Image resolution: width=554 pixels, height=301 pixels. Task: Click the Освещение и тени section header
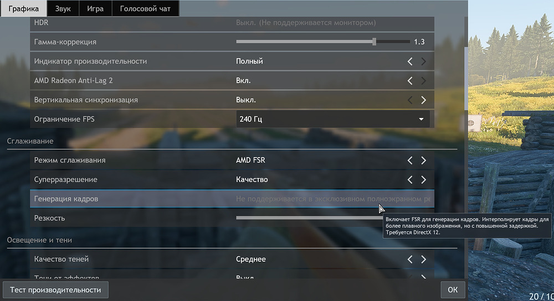tap(39, 240)
